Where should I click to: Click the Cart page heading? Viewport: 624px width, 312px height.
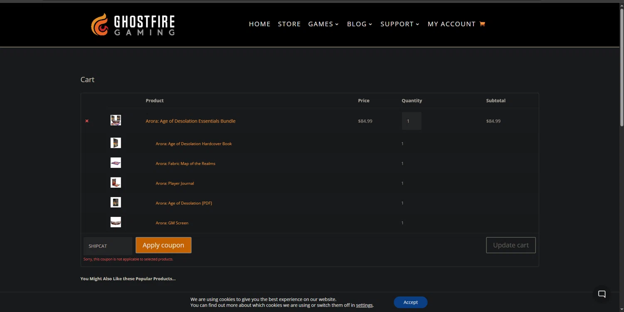click(87, 79)
